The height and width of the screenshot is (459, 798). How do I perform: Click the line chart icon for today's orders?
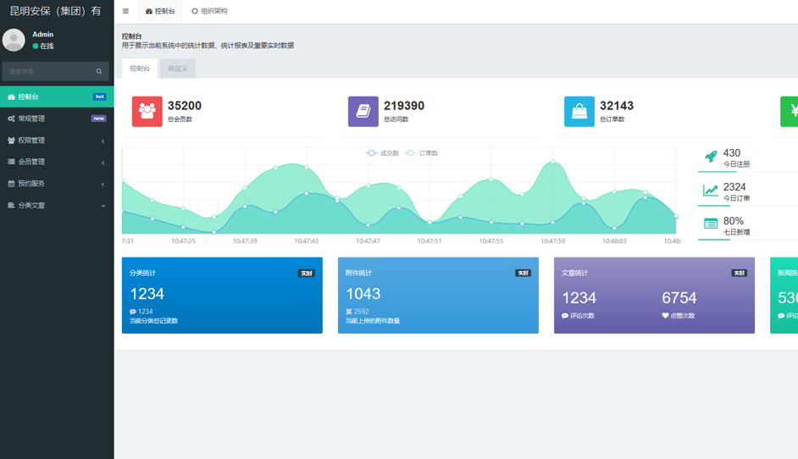click(711, 191)
